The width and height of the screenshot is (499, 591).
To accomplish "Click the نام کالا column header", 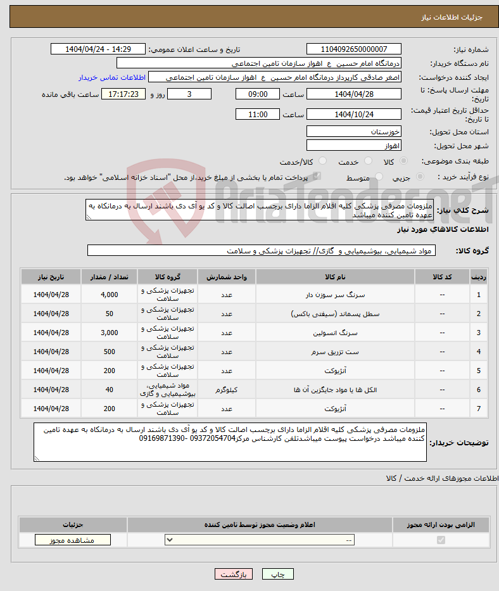I will 335,277.
